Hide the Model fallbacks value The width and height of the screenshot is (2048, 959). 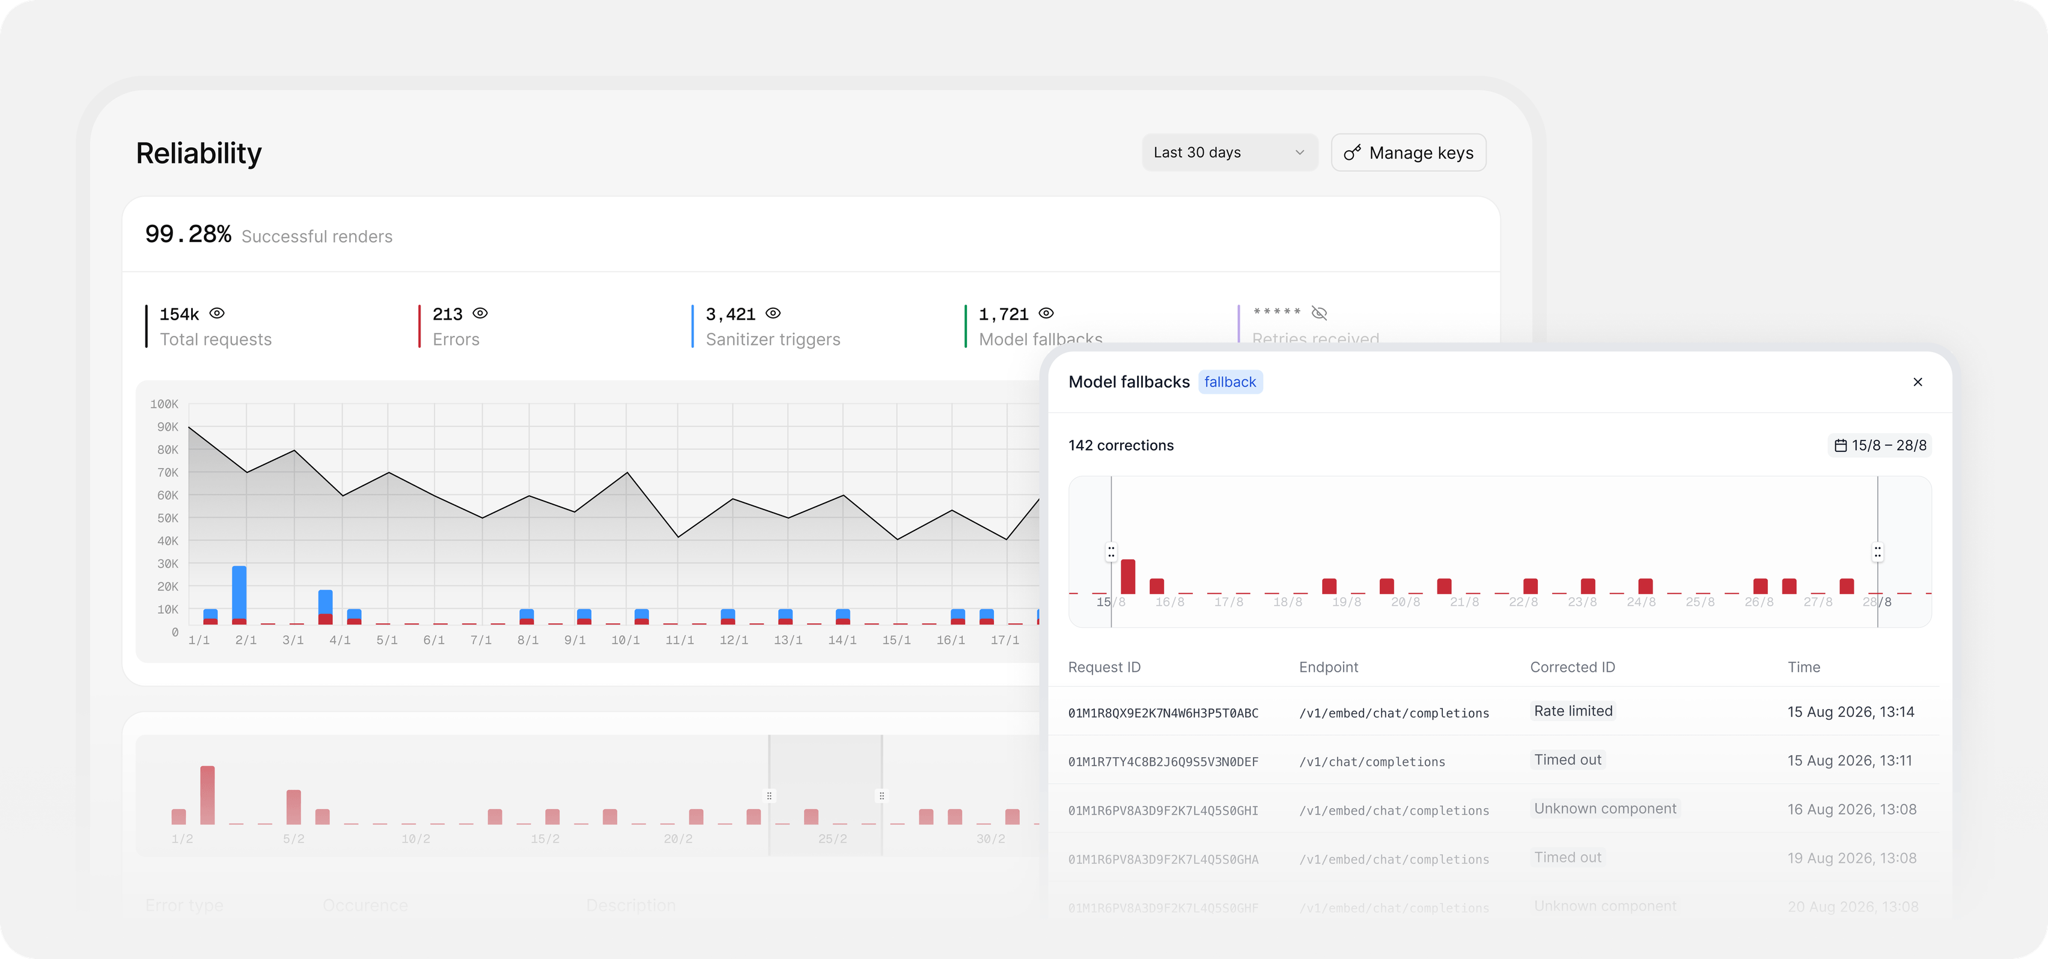click(x=1046, y=313)
